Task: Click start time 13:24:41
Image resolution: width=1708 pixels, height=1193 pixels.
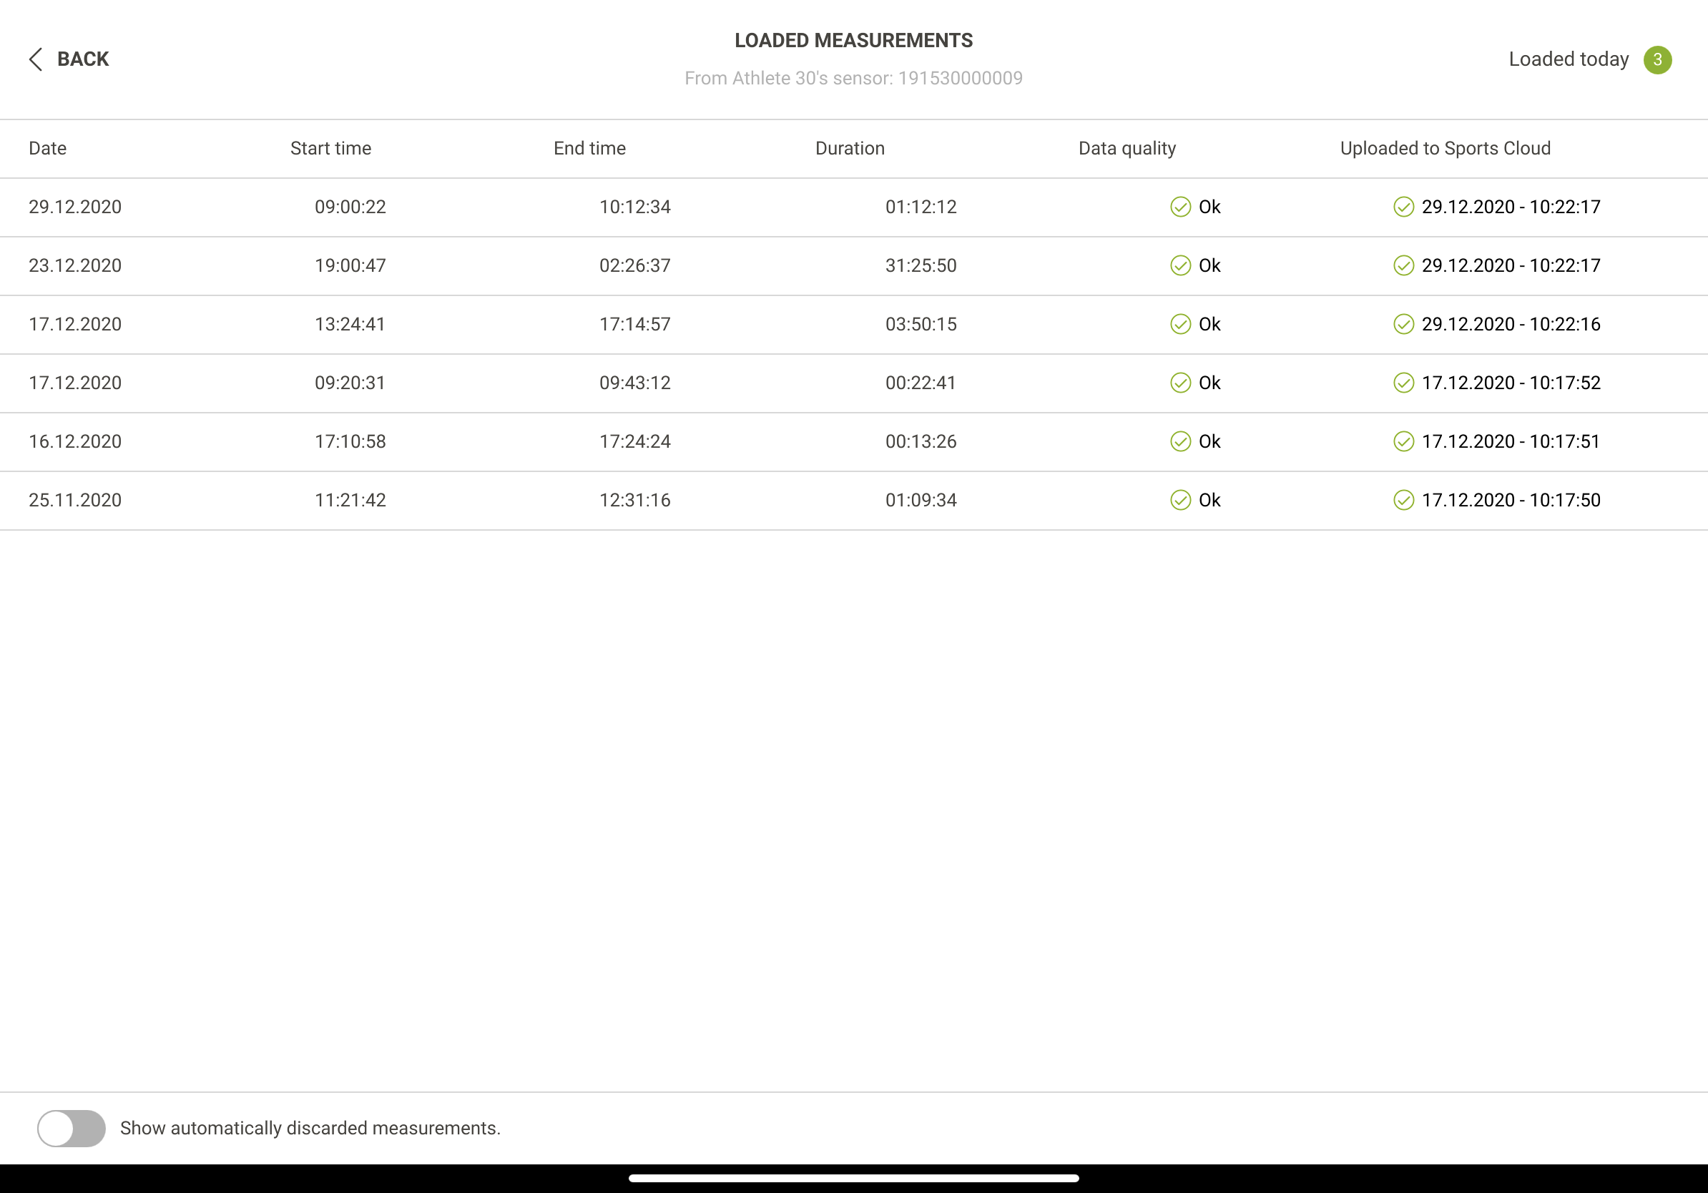Action: click(350, 324)
